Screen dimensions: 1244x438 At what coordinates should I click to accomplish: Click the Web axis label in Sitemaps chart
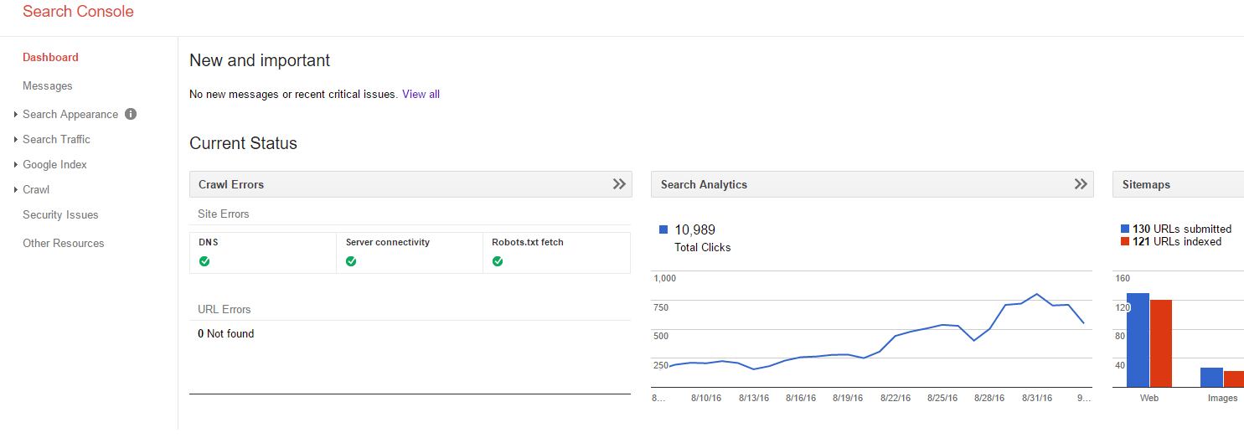click(1149, 399)
